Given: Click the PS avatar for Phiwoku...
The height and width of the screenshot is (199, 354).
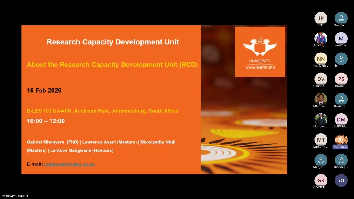Looking at the screenshot, I should (341, 79).
